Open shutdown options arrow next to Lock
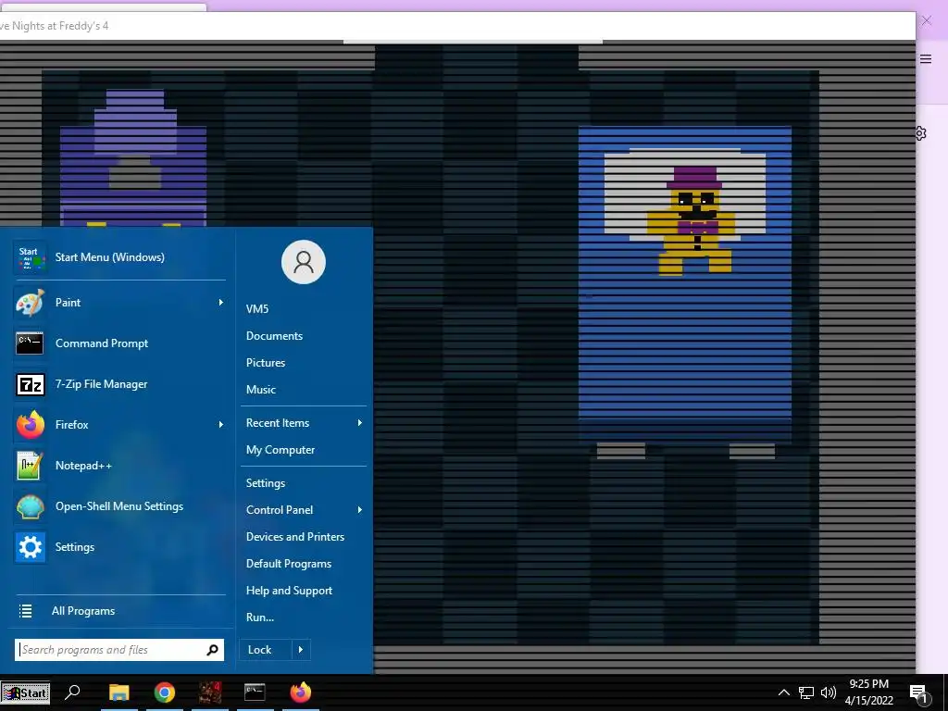 [301, 650]
